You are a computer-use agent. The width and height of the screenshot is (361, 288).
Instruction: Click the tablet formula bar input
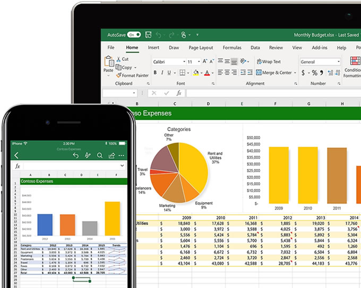(273, 93)
